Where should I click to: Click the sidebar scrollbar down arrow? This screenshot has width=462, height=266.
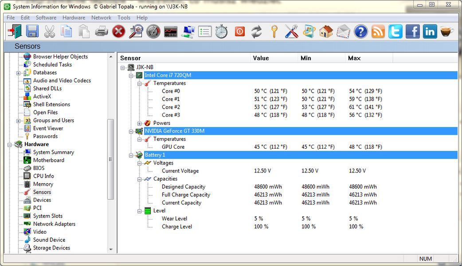[111, 250]
